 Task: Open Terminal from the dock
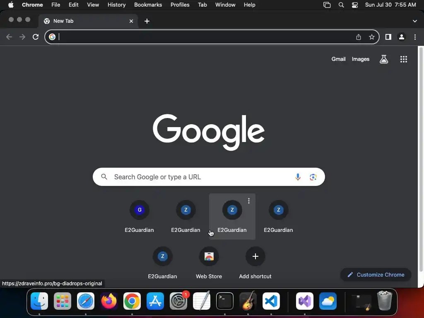pos(225,301)
